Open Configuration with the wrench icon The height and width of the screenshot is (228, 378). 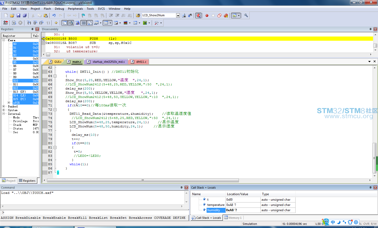click(246, 15)
